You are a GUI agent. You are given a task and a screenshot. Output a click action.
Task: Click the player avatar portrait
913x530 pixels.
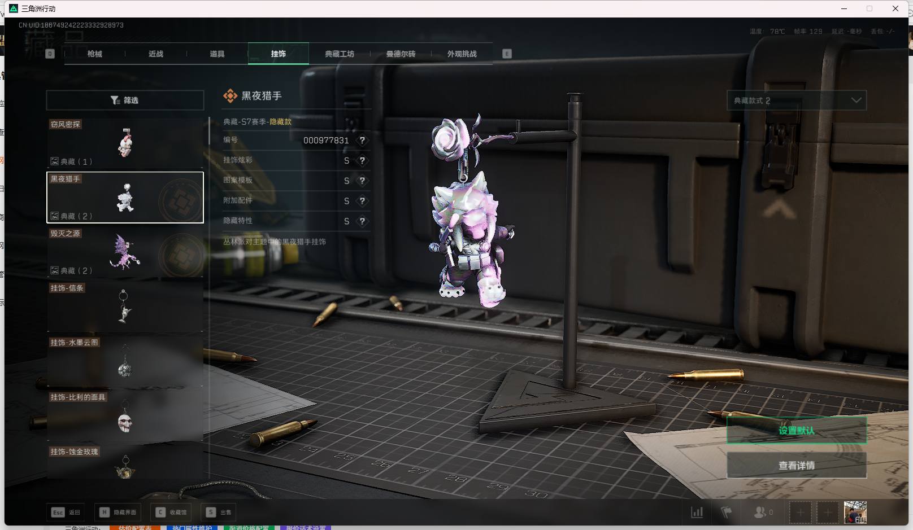[x=855, y=513]
